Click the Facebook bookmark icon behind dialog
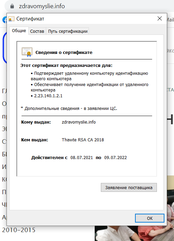Screen dimensions: 174x241 pyautogui.click(x=4, y=20)
